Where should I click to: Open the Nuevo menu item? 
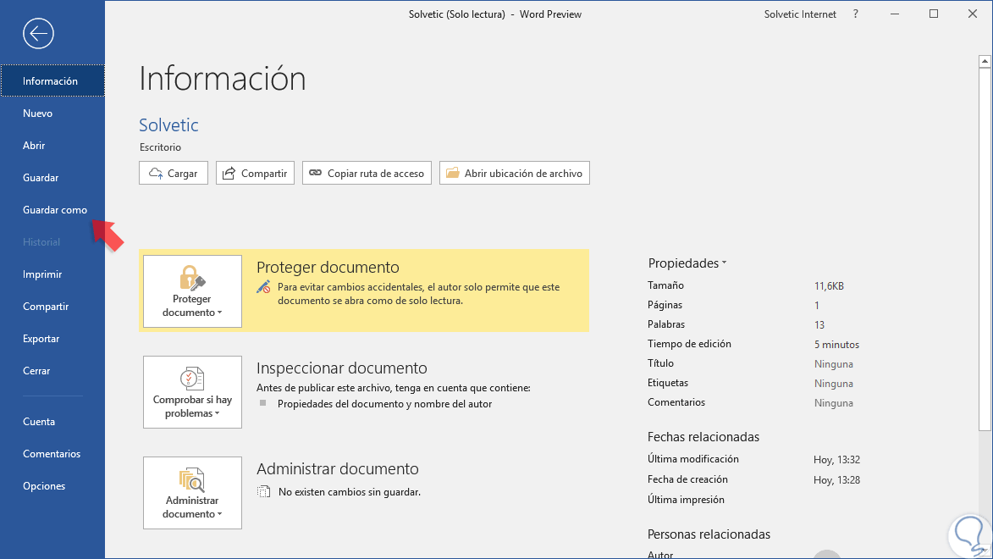click(x=52, y=113)
